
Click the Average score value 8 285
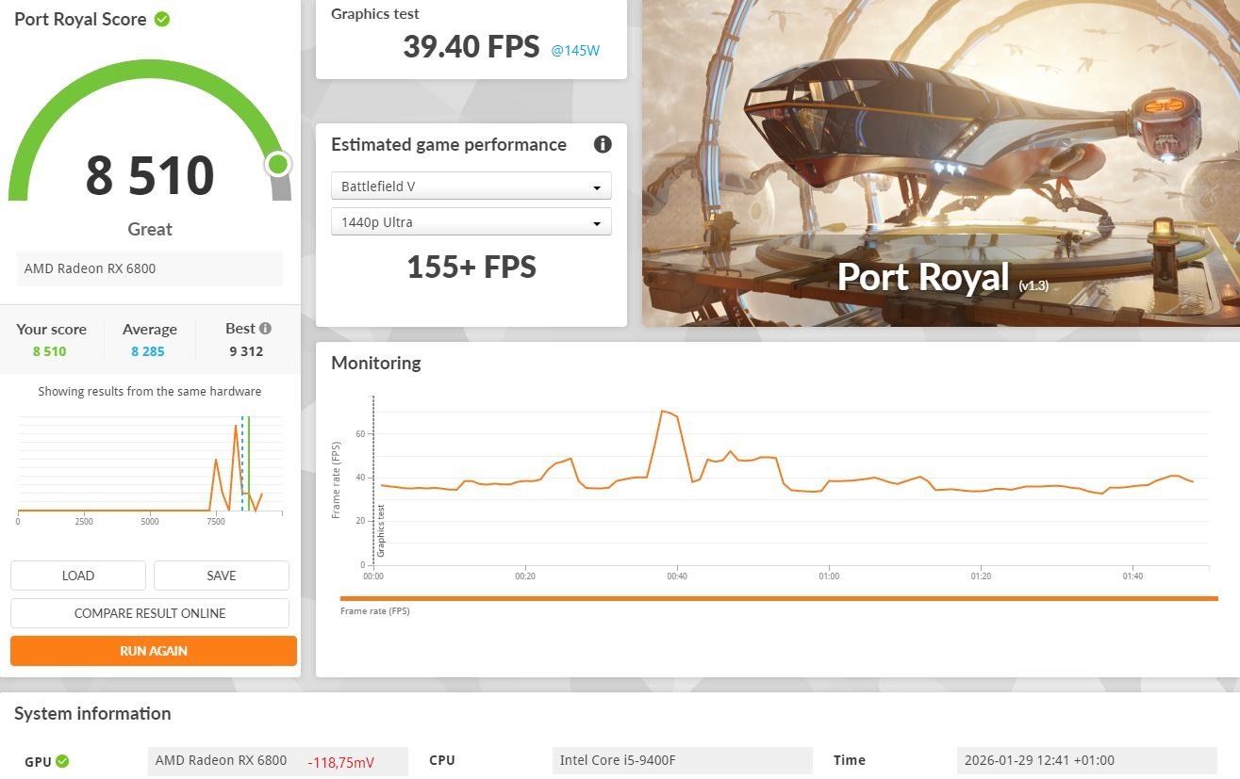[x=148, y=351]
